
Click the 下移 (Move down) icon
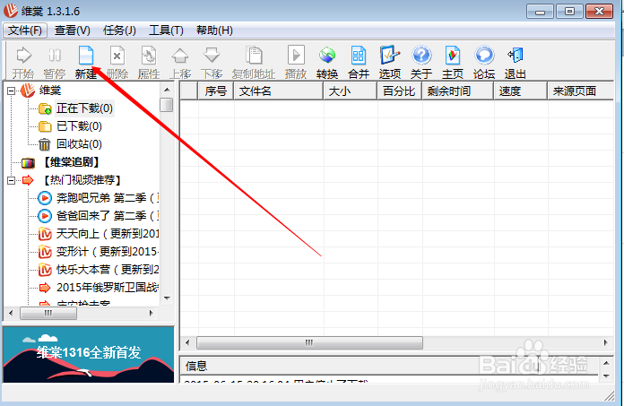[212, 63]
